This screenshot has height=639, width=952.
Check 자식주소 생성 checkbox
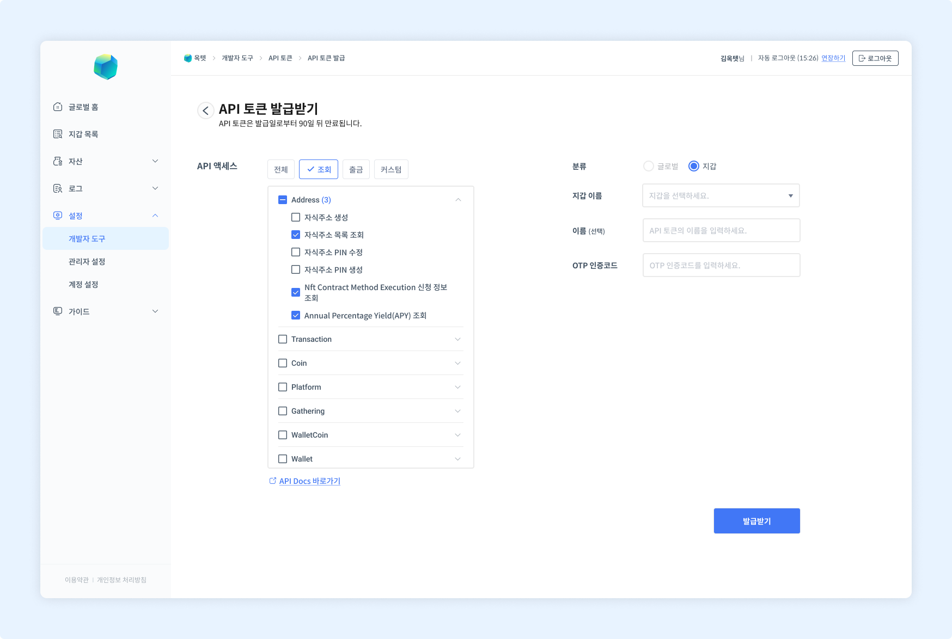pos(296,217)
